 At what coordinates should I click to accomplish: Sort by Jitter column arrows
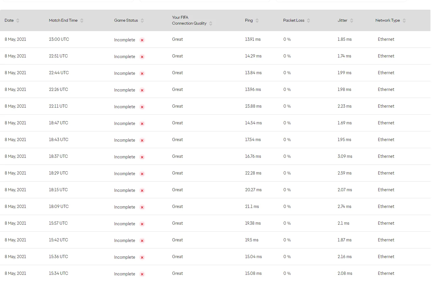pyautogui.click(x=352, y=21)
